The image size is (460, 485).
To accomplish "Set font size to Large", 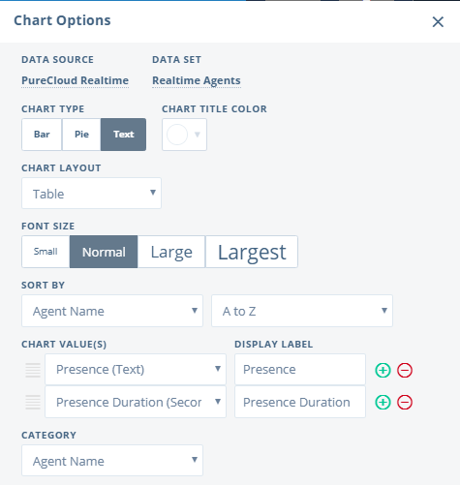I will tap(171, 252).
